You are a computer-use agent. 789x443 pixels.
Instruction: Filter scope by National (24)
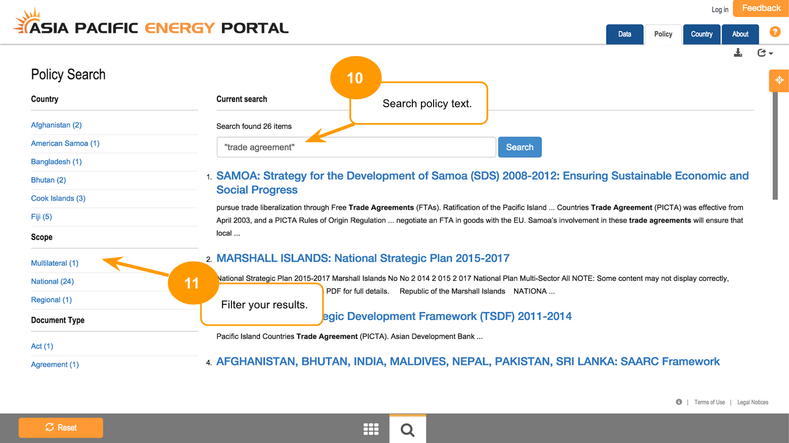52,281
